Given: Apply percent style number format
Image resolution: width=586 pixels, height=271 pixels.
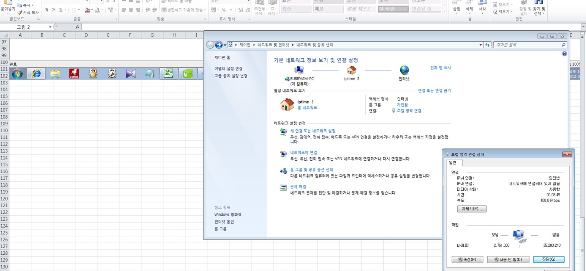Looking at the screenshot, I should [224, 10].
